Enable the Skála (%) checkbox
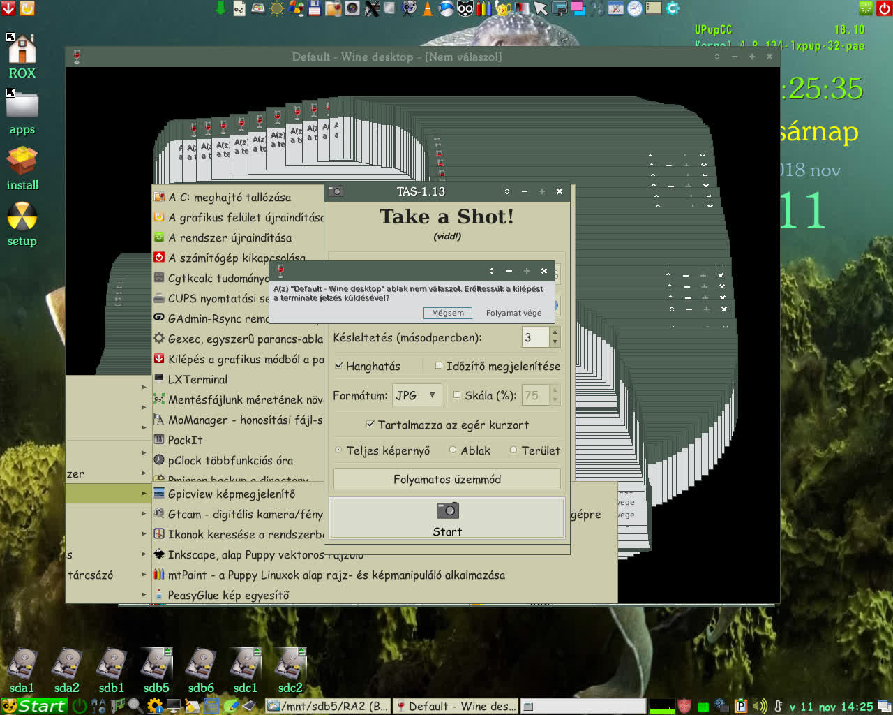The width and height of the screenshot is (893, 715). point(457,395)
